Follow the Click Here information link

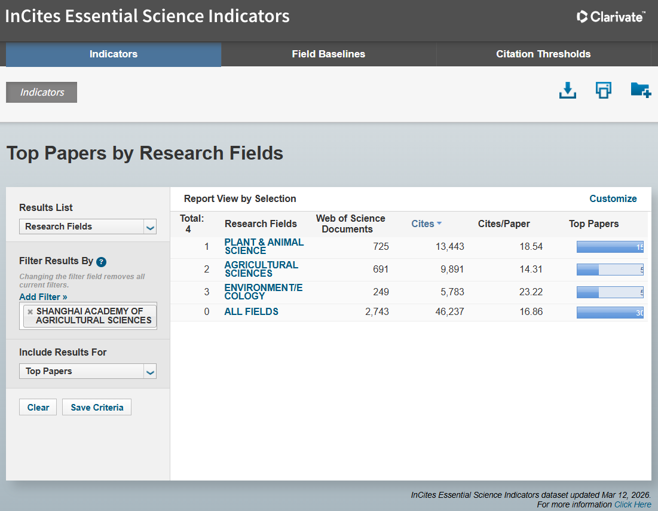coord(633,504)
